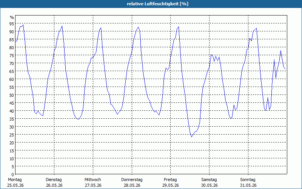This screenshot has height=189, width=302.
Task: Click the Donnerstag 28.05.26 axis label
Action: [132, 183]
